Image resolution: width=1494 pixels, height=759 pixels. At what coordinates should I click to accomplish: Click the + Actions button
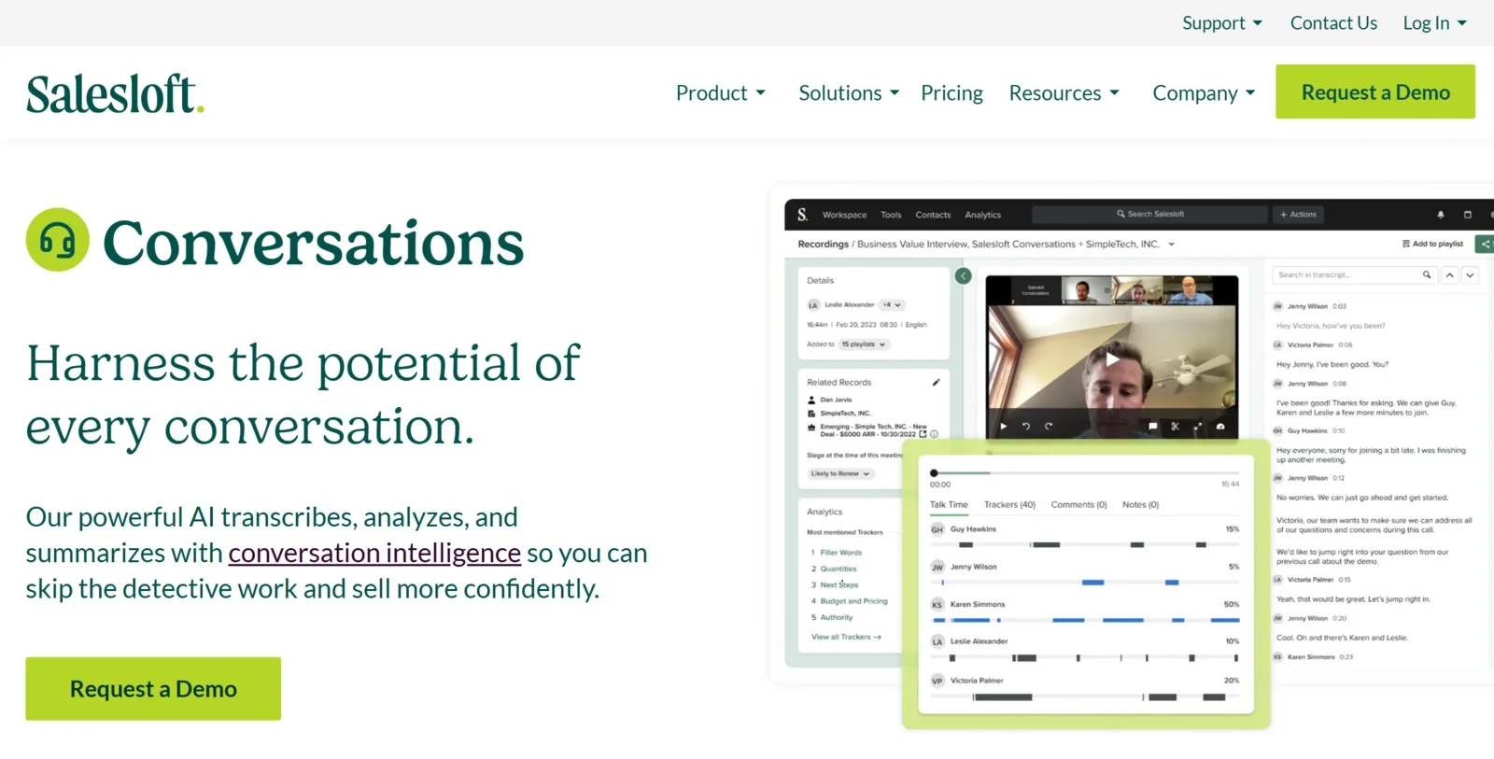(1298, 215)
